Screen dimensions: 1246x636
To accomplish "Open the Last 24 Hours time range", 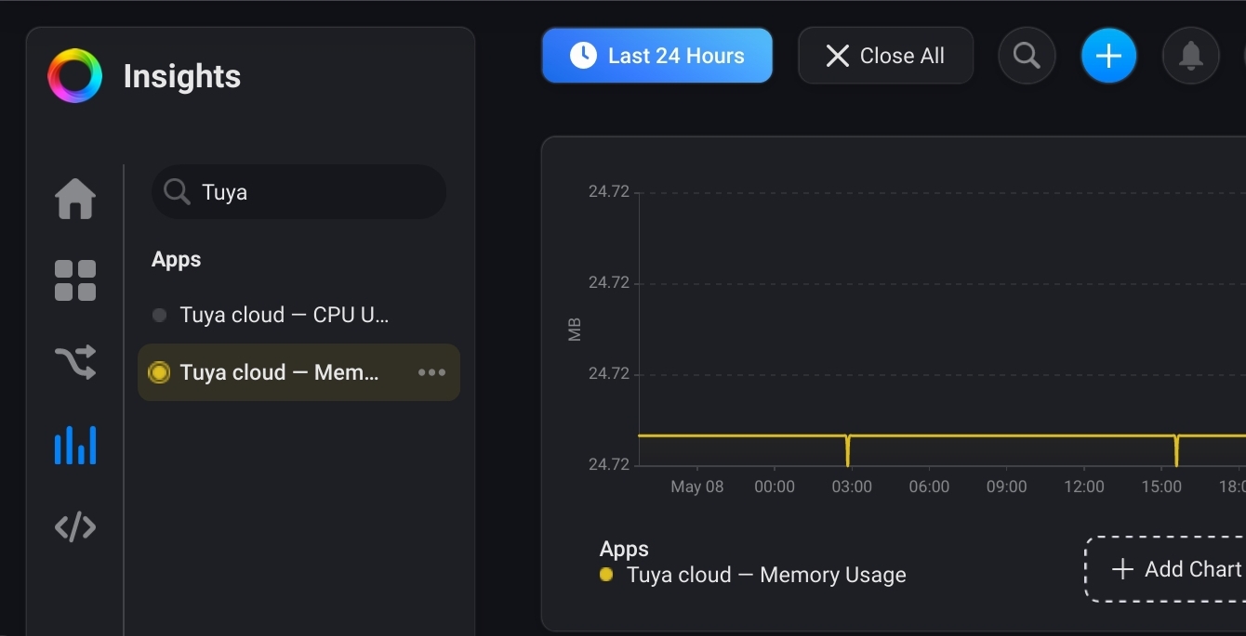I will click(657, 56).
